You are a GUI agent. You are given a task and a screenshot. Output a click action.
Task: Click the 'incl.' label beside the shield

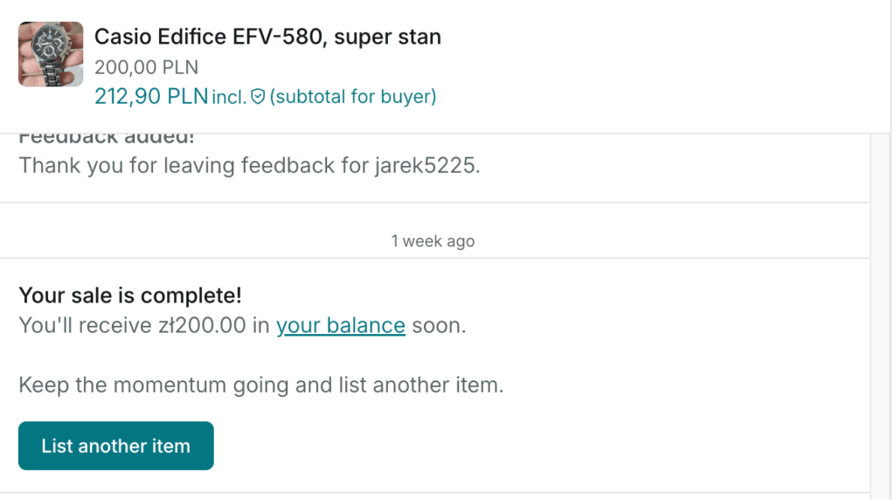[230, 97]
